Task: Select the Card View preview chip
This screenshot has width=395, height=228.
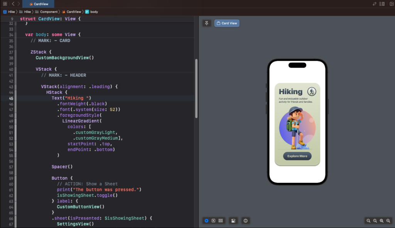Action: click(x=227, y=23)
